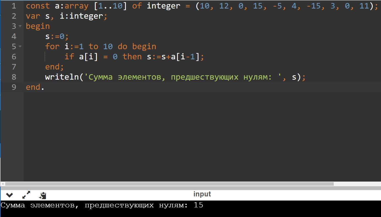381x217 pixels.
Task: Select the input tab in console panel
Action: point(202,194)
